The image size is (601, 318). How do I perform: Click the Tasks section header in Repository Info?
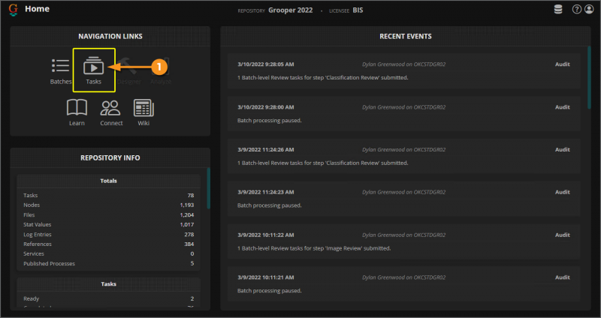point(108,284)
